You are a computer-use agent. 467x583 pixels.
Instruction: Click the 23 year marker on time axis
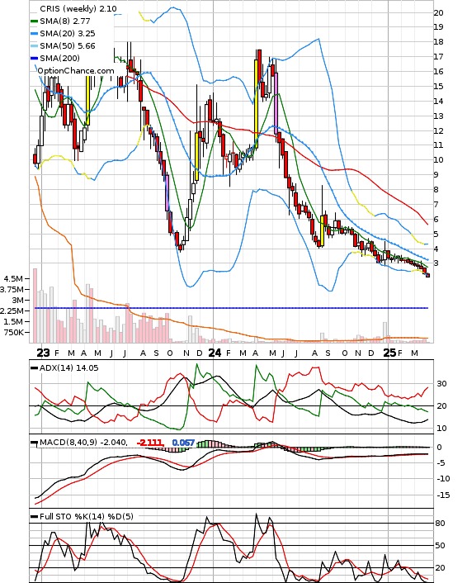coord(43,353)
